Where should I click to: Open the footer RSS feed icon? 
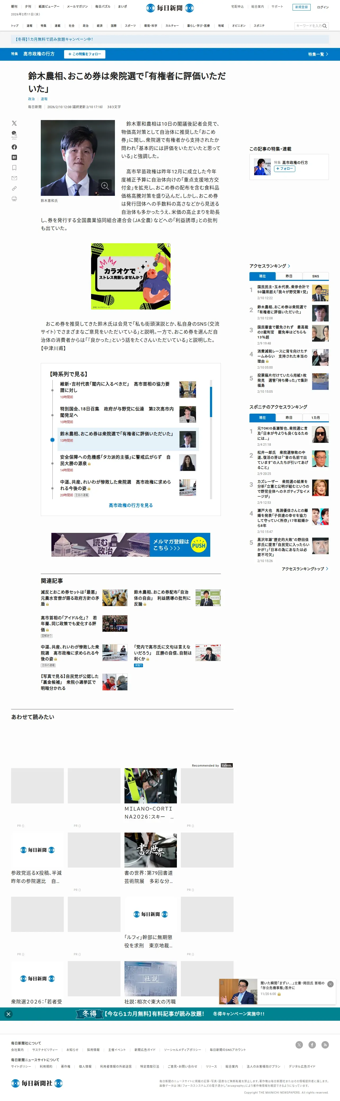click(x=325, y=1045)
